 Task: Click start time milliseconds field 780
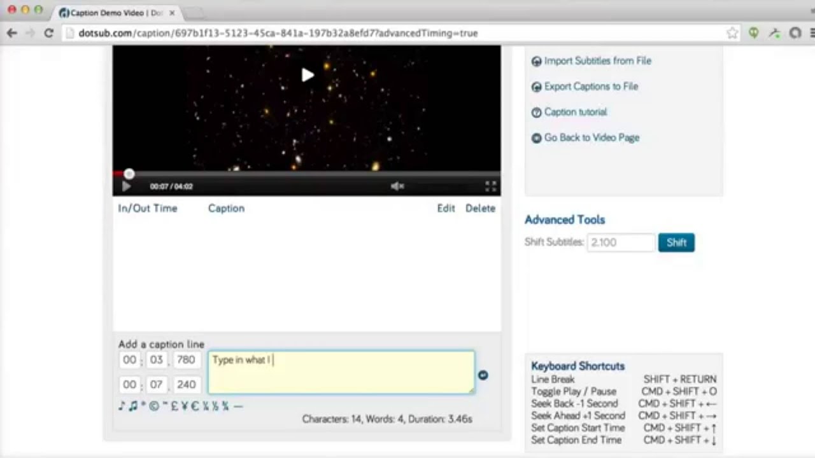(186, 359)
